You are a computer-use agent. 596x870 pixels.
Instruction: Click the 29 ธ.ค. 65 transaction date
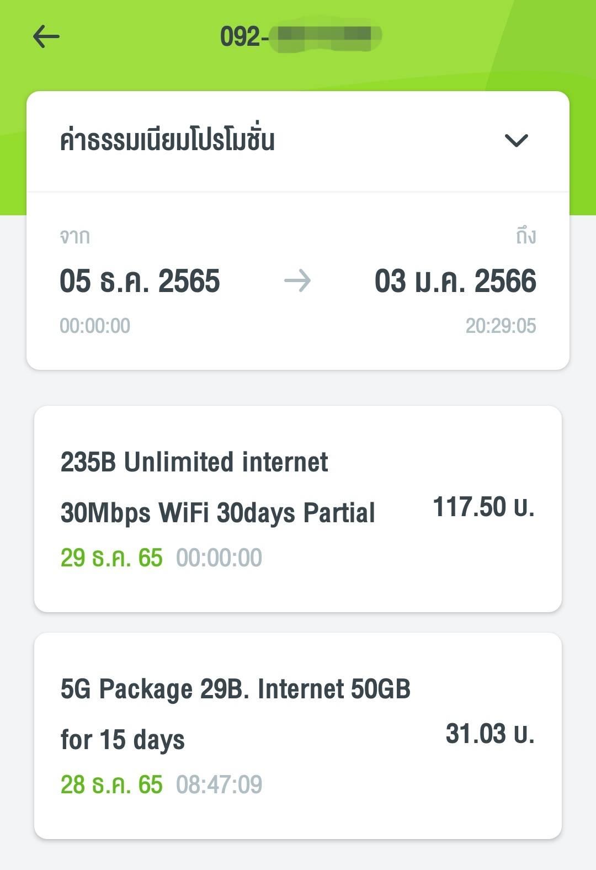111,558
